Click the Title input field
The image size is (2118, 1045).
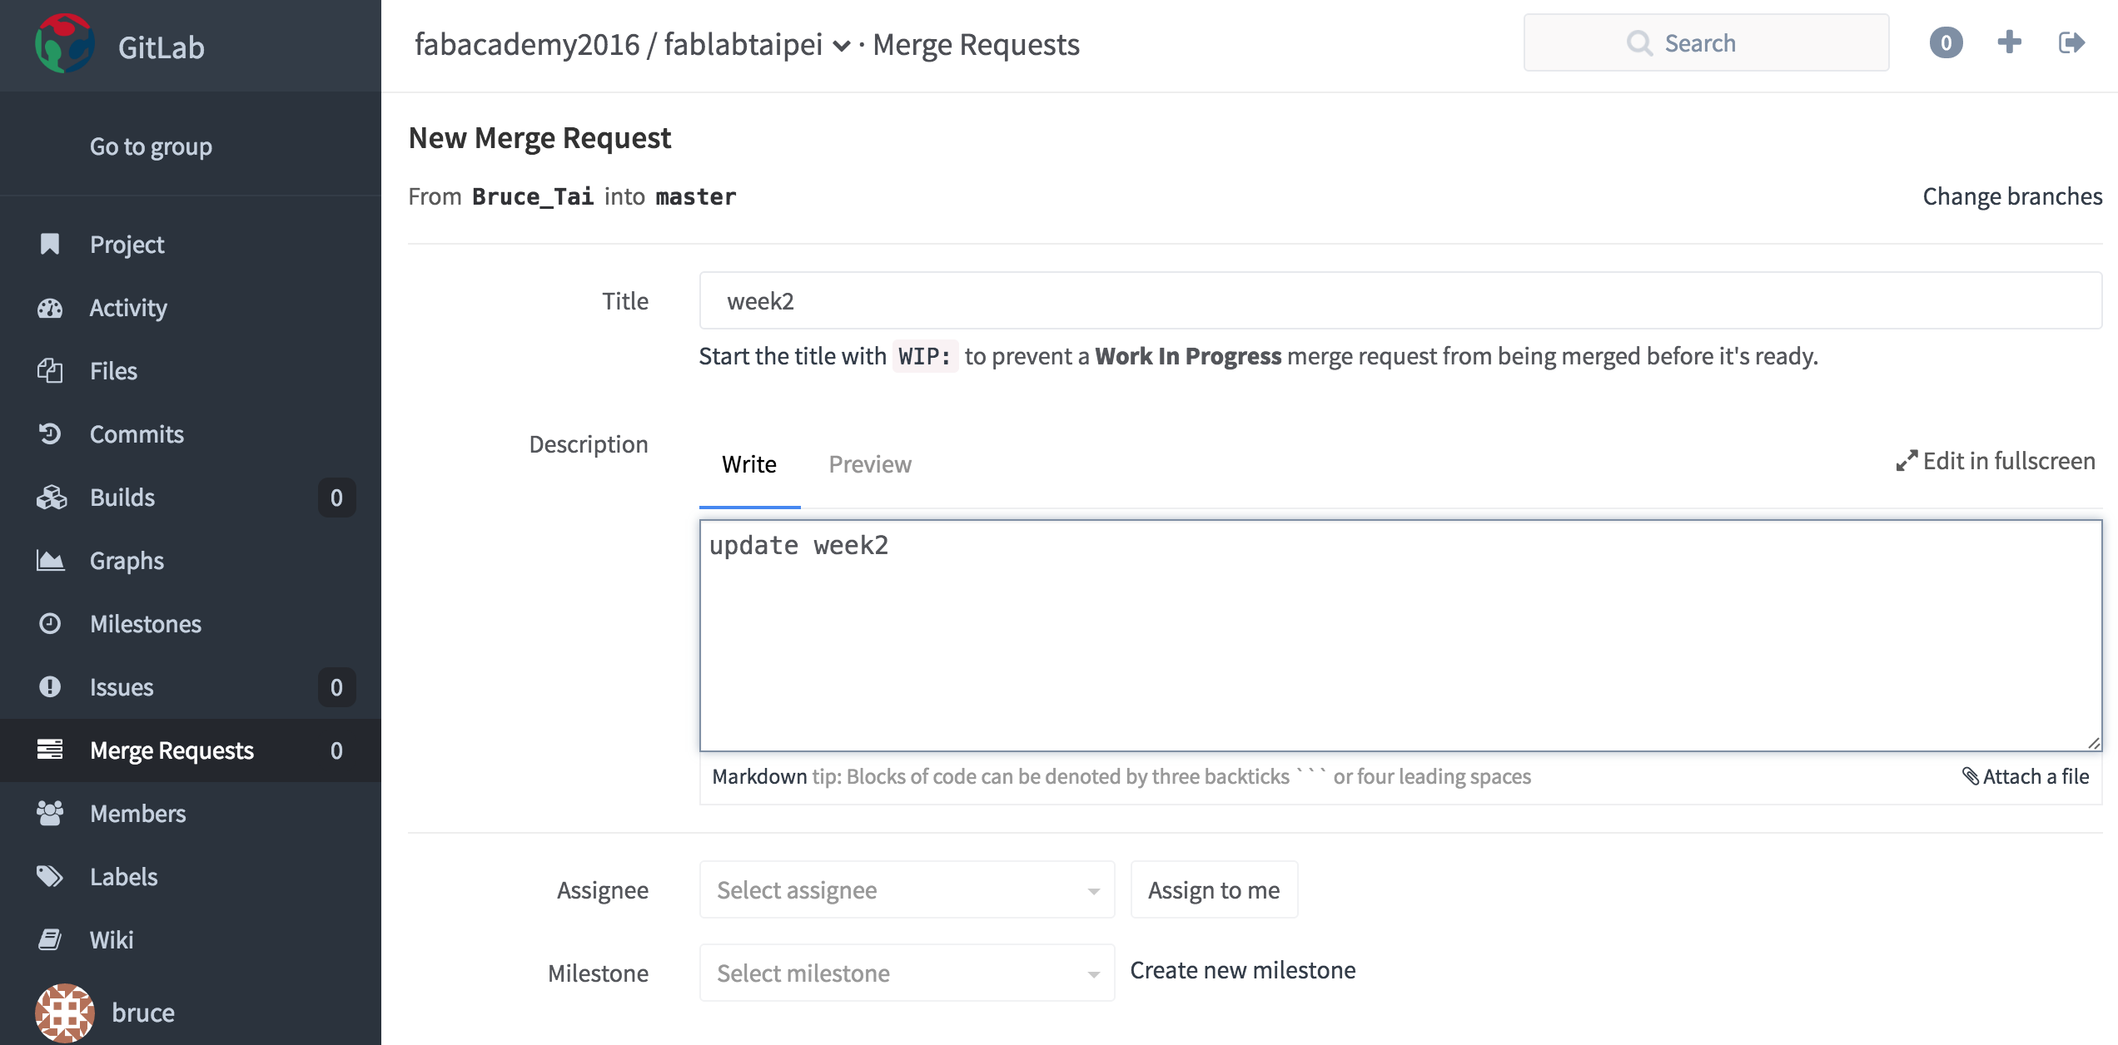point(1400,300)
